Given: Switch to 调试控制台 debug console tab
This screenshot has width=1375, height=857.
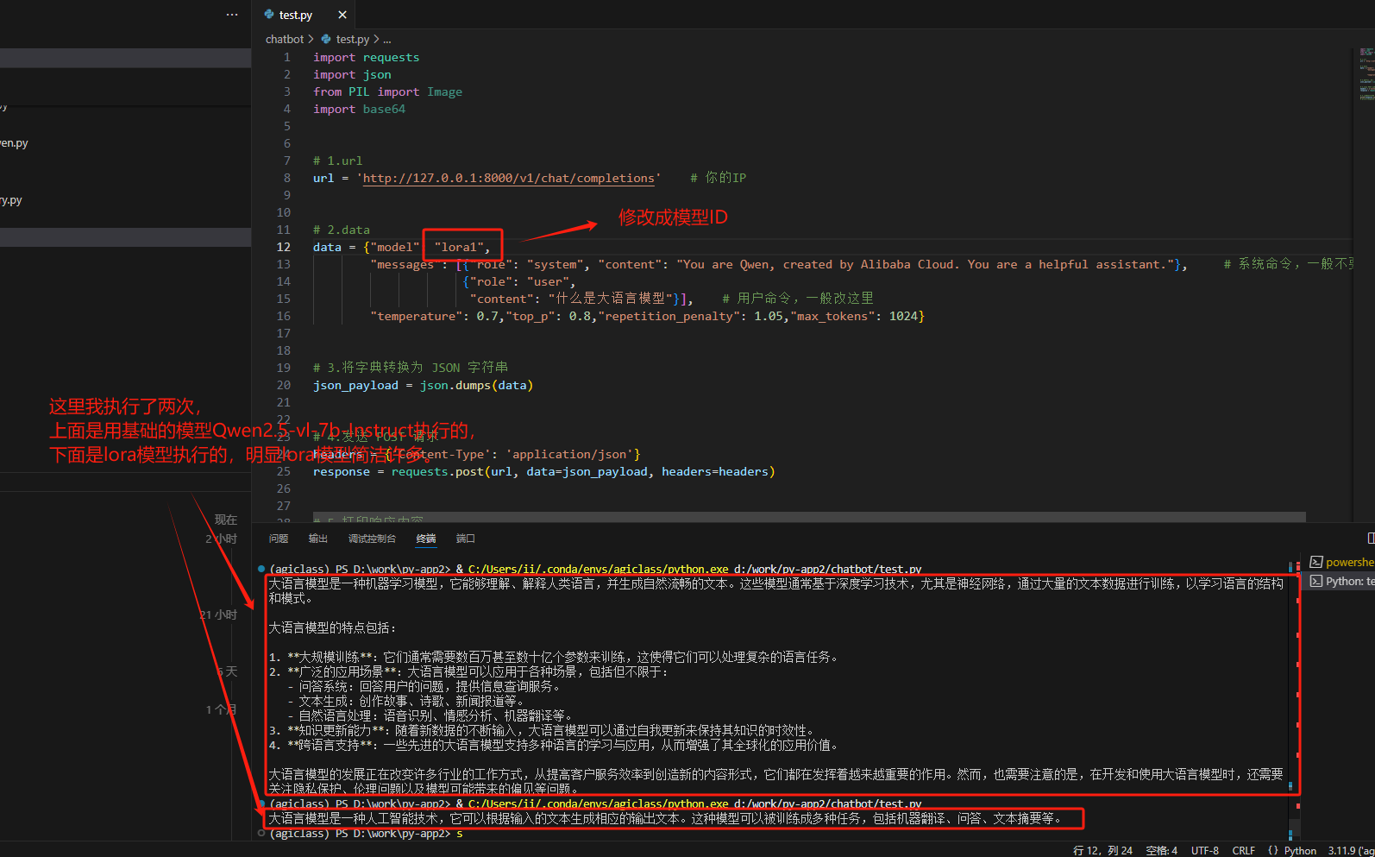Looking at the screenshot, I should [372, 539].
